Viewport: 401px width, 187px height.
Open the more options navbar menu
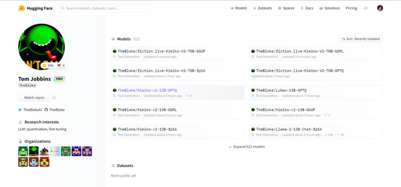click(365, 8)
